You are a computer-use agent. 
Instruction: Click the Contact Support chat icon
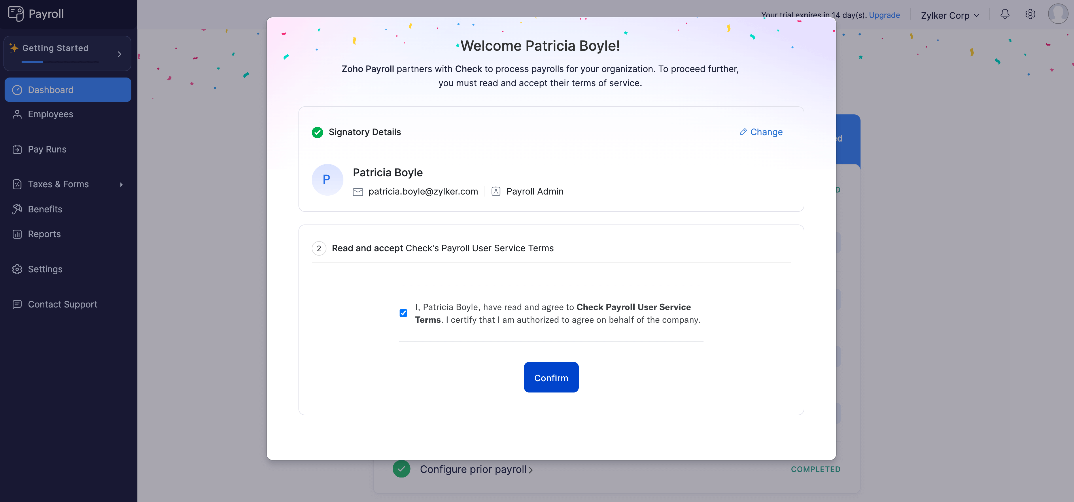(17, 304)
